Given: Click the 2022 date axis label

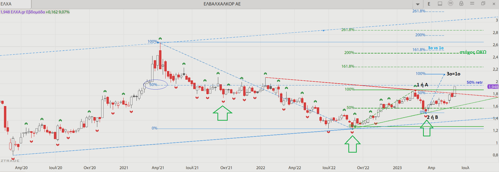Looking at the screenshot, I should coord(261,168).
